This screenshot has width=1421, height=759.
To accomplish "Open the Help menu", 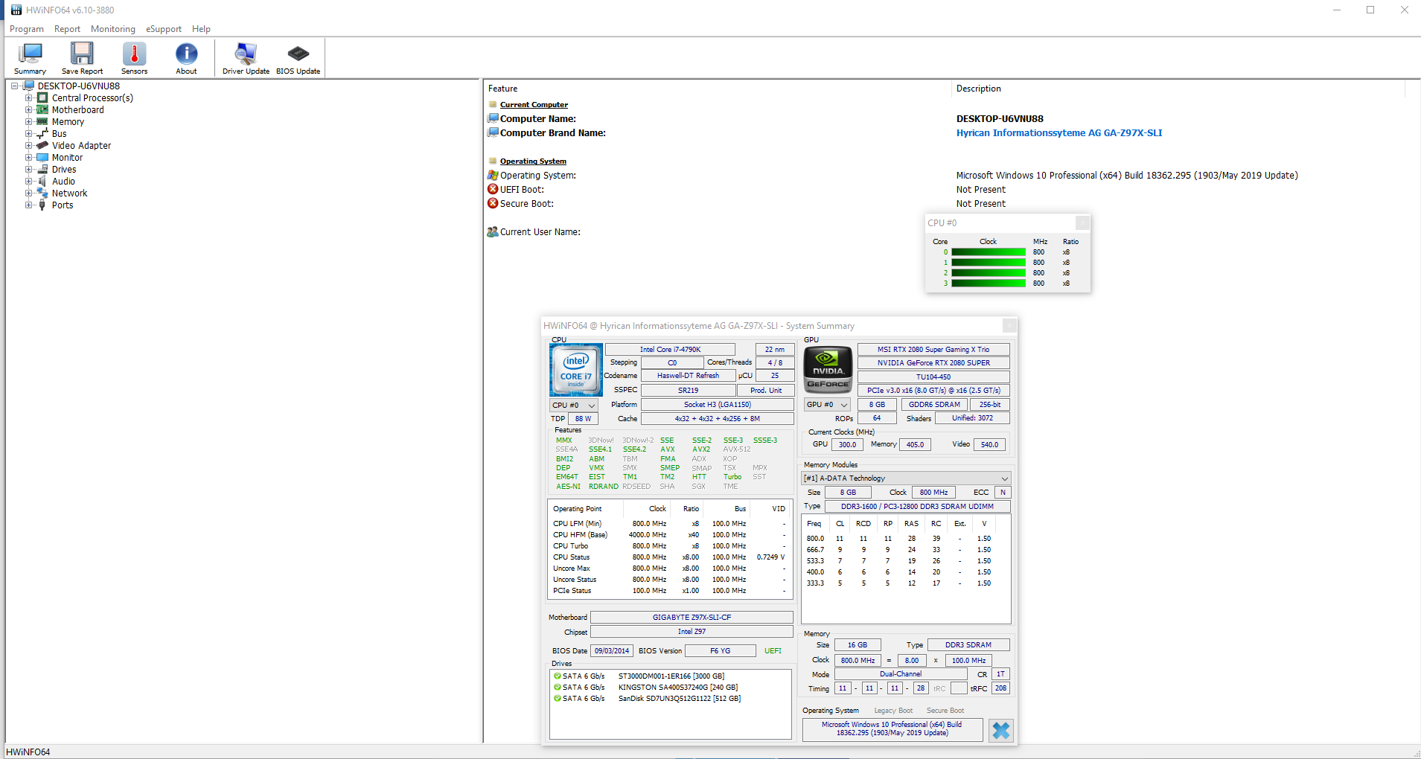I will pos(201,29).
